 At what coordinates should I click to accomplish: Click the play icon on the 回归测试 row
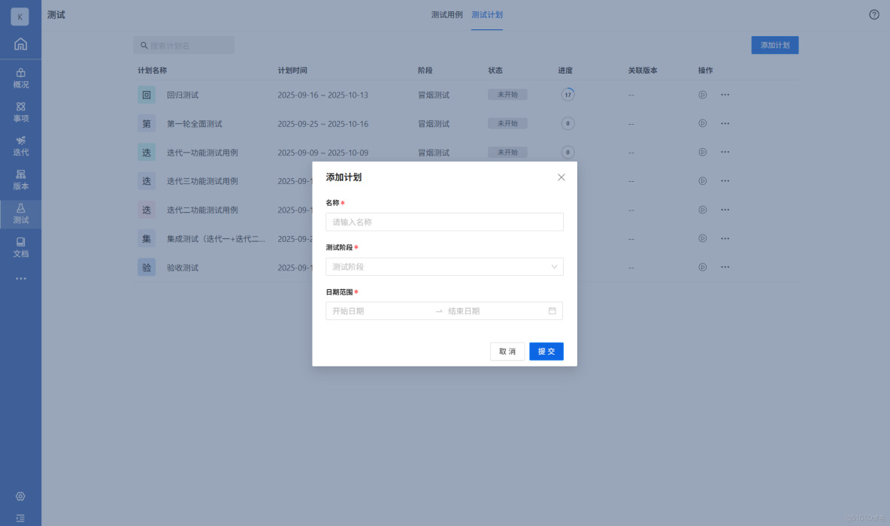702,94
